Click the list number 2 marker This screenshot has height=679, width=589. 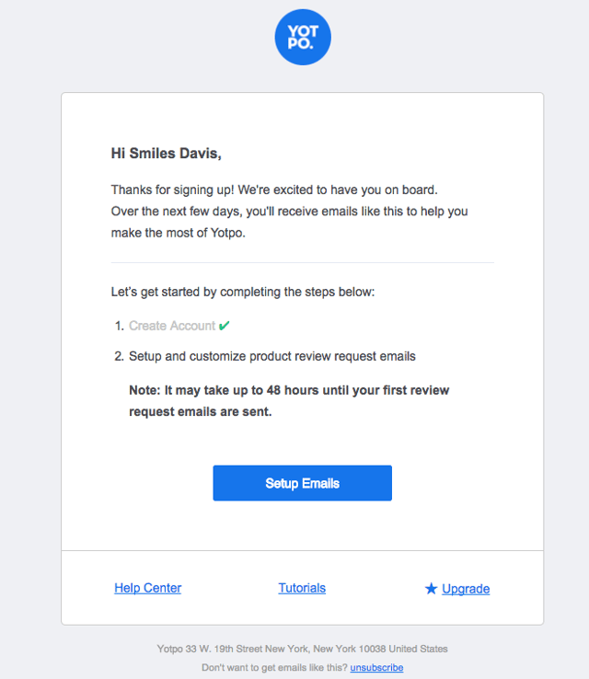point(119,356)
